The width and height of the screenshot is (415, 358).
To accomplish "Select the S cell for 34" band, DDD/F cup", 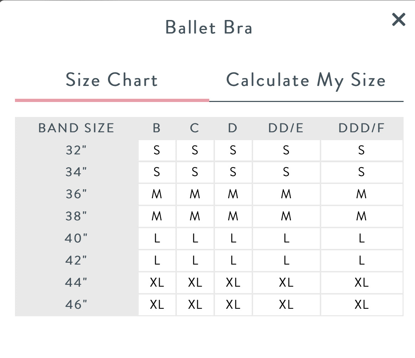I will 362,172.
